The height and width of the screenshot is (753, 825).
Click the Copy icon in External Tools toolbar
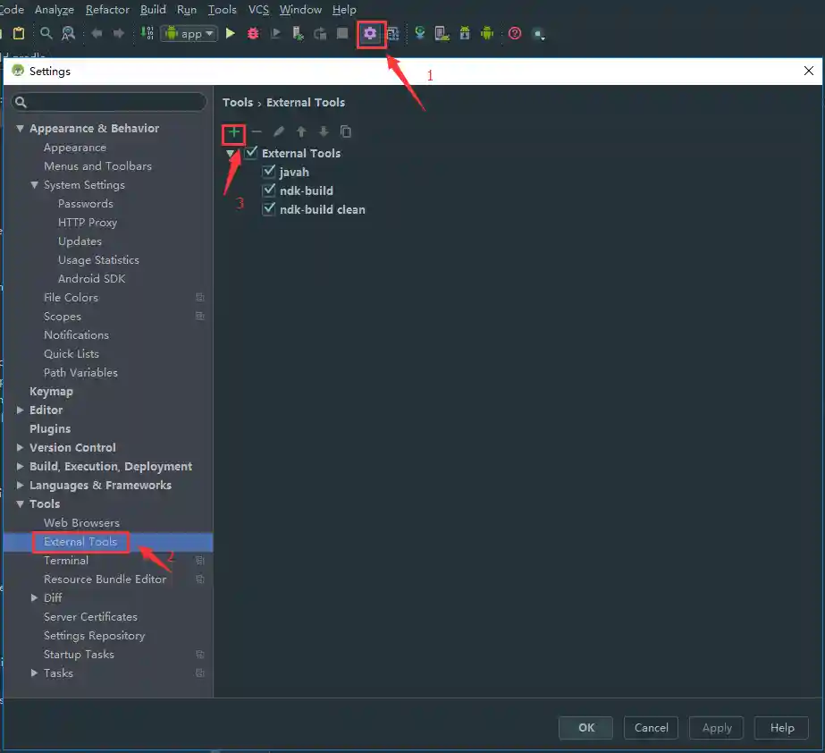click(346, 132)
